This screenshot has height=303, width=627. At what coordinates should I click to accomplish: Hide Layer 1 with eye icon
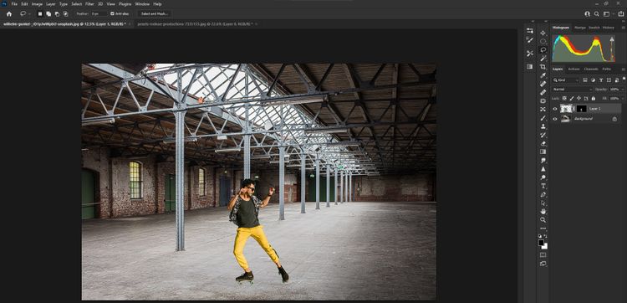click(x=554, y=109)
